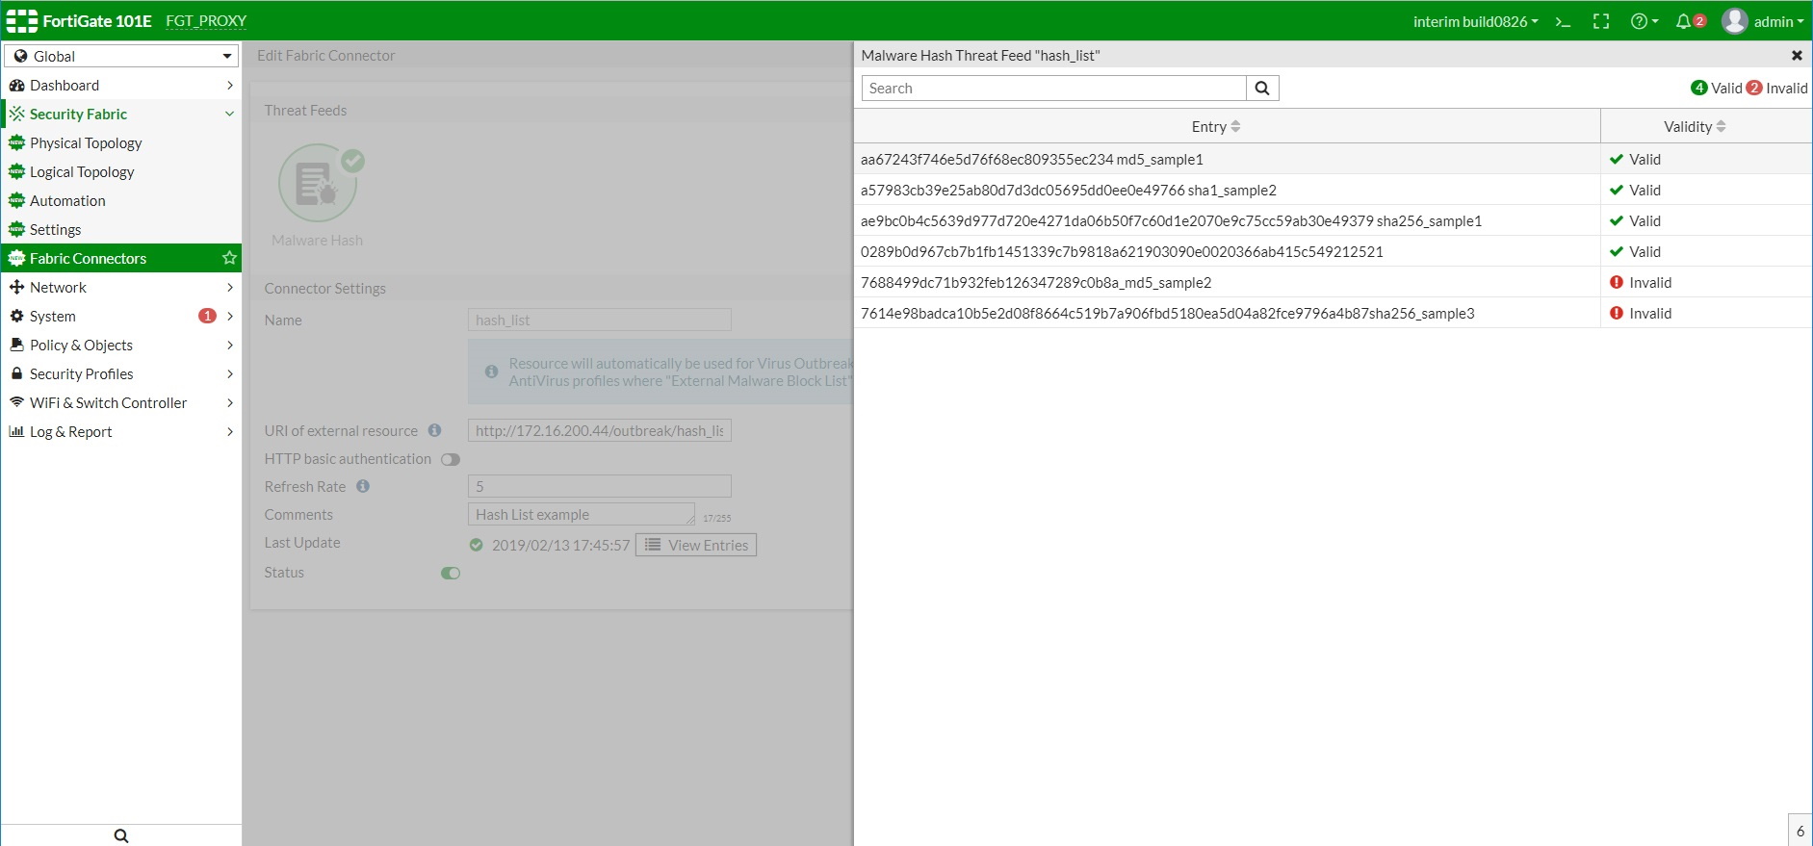Viewport: 1813px width, 846px height.
Task: Click the URI of external resource field
Action: coord(600,430)
